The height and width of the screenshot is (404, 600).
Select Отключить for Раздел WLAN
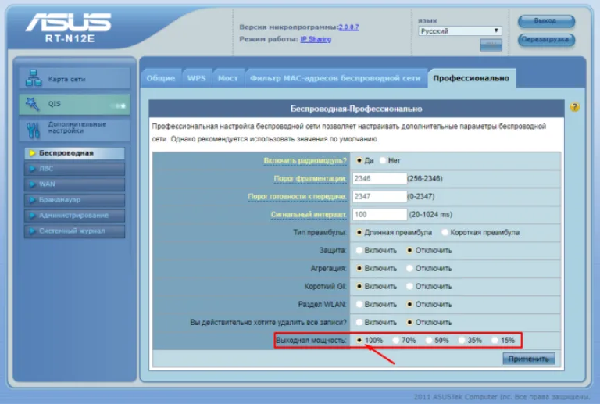[x=410, y=305]
